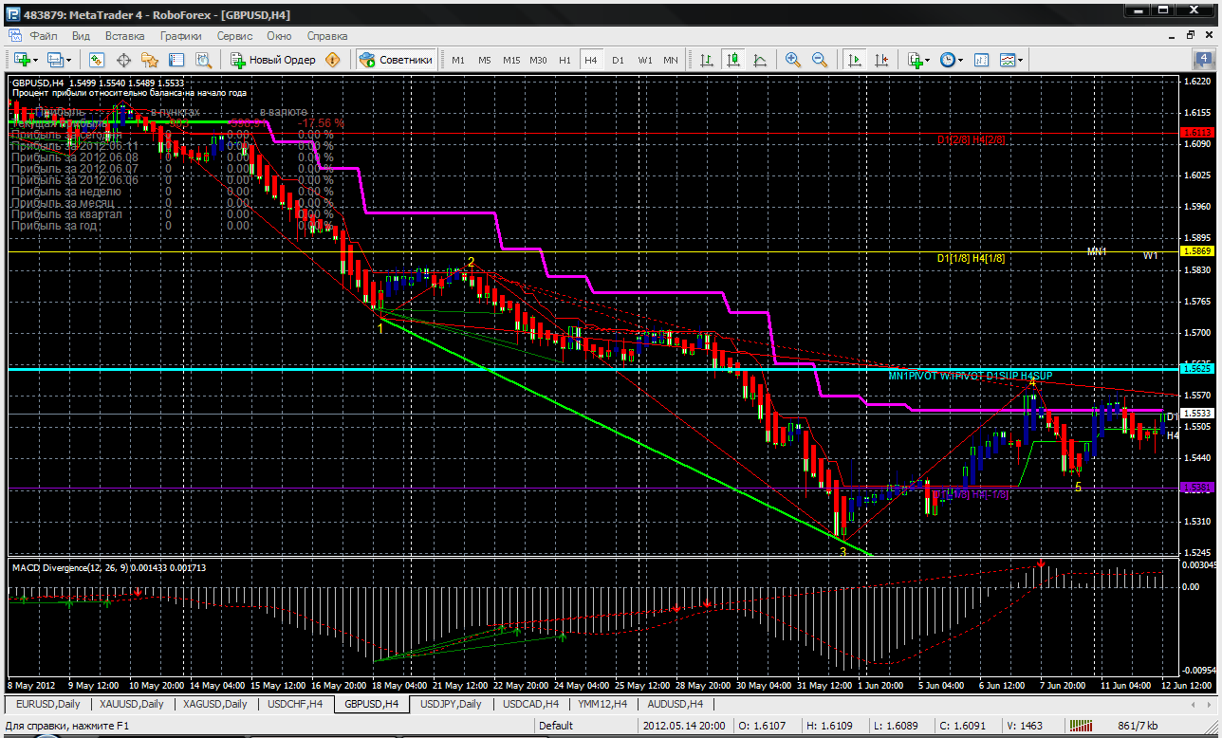Image resolution: width=1222 pixels, height=738 pixels.
Task: Switch to the XAGUSD,Daily chart tab
Action: coord(215,704)
